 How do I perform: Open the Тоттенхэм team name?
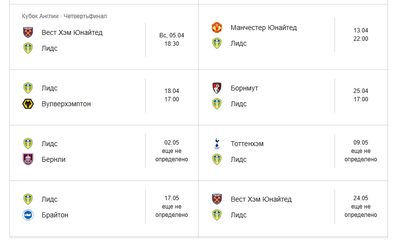pos(247,144)
